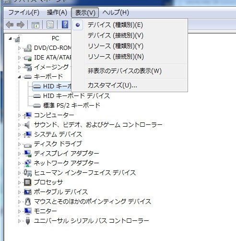Click the コンピューター category icon

28,115
